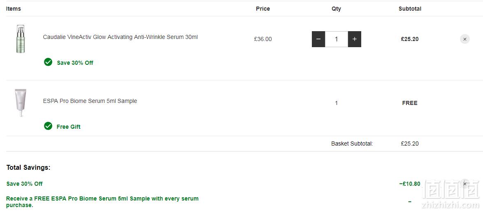Click the Items column header
This screenshot has width=483, height=212.
[x=14, y=9]
